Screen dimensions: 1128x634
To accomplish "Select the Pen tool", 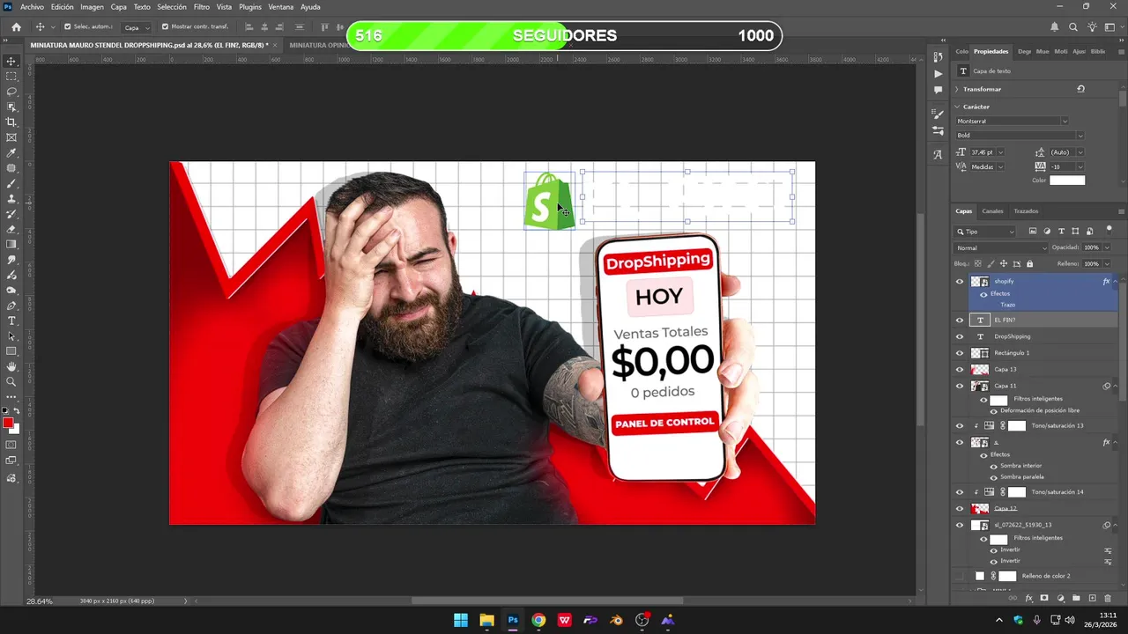I will 11,306.
